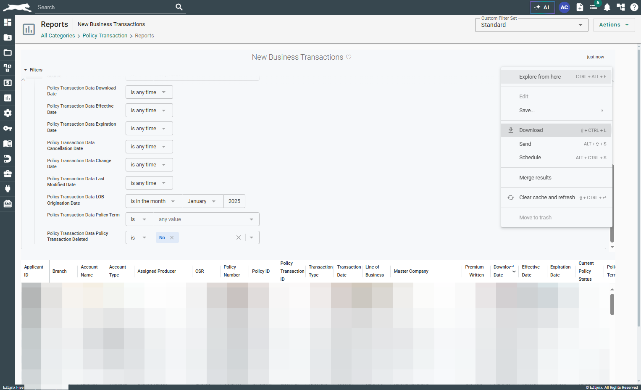
Task: Click the Search input field
Action: coord(105,7)
